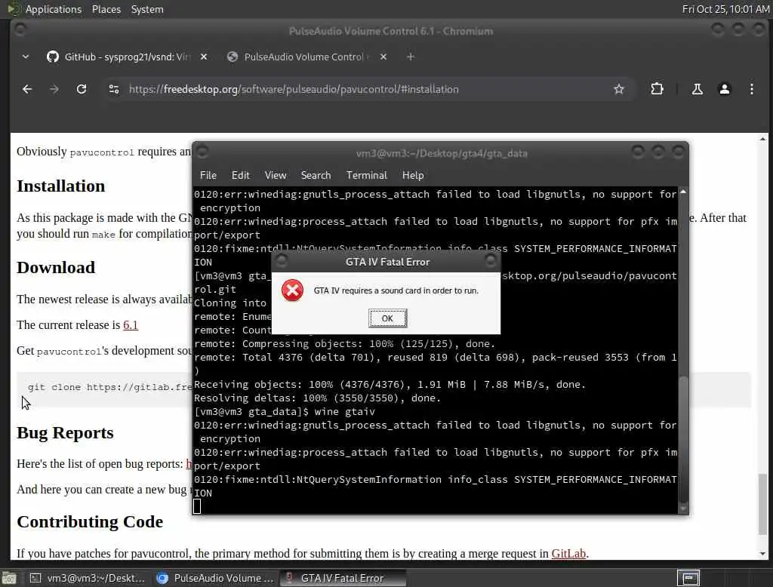View site information icon in address bar

coord(114,89)
